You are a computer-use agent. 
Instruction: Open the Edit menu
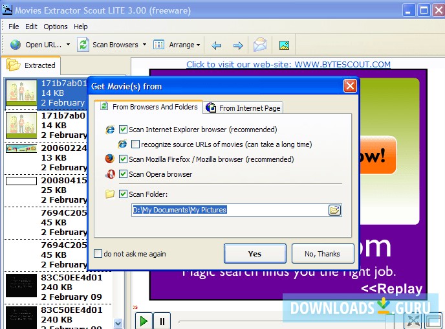pos(31,27)
